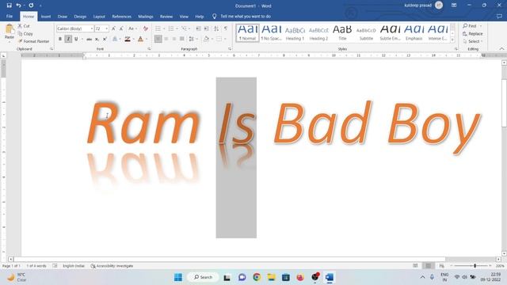The image size is (507, 285).
Task: Justify the paragraph text
Action: point(182,39)
